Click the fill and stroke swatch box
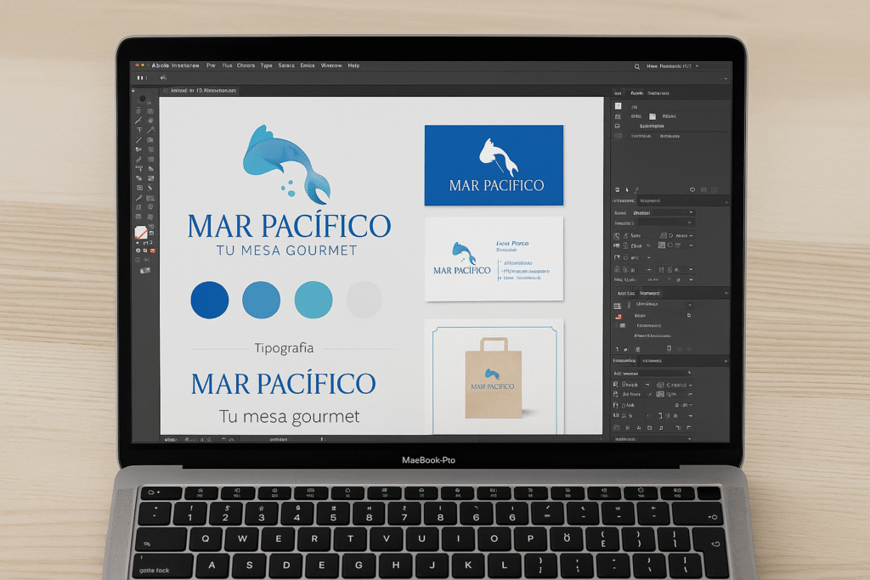 pyautogui.click(x=141, y=232)
